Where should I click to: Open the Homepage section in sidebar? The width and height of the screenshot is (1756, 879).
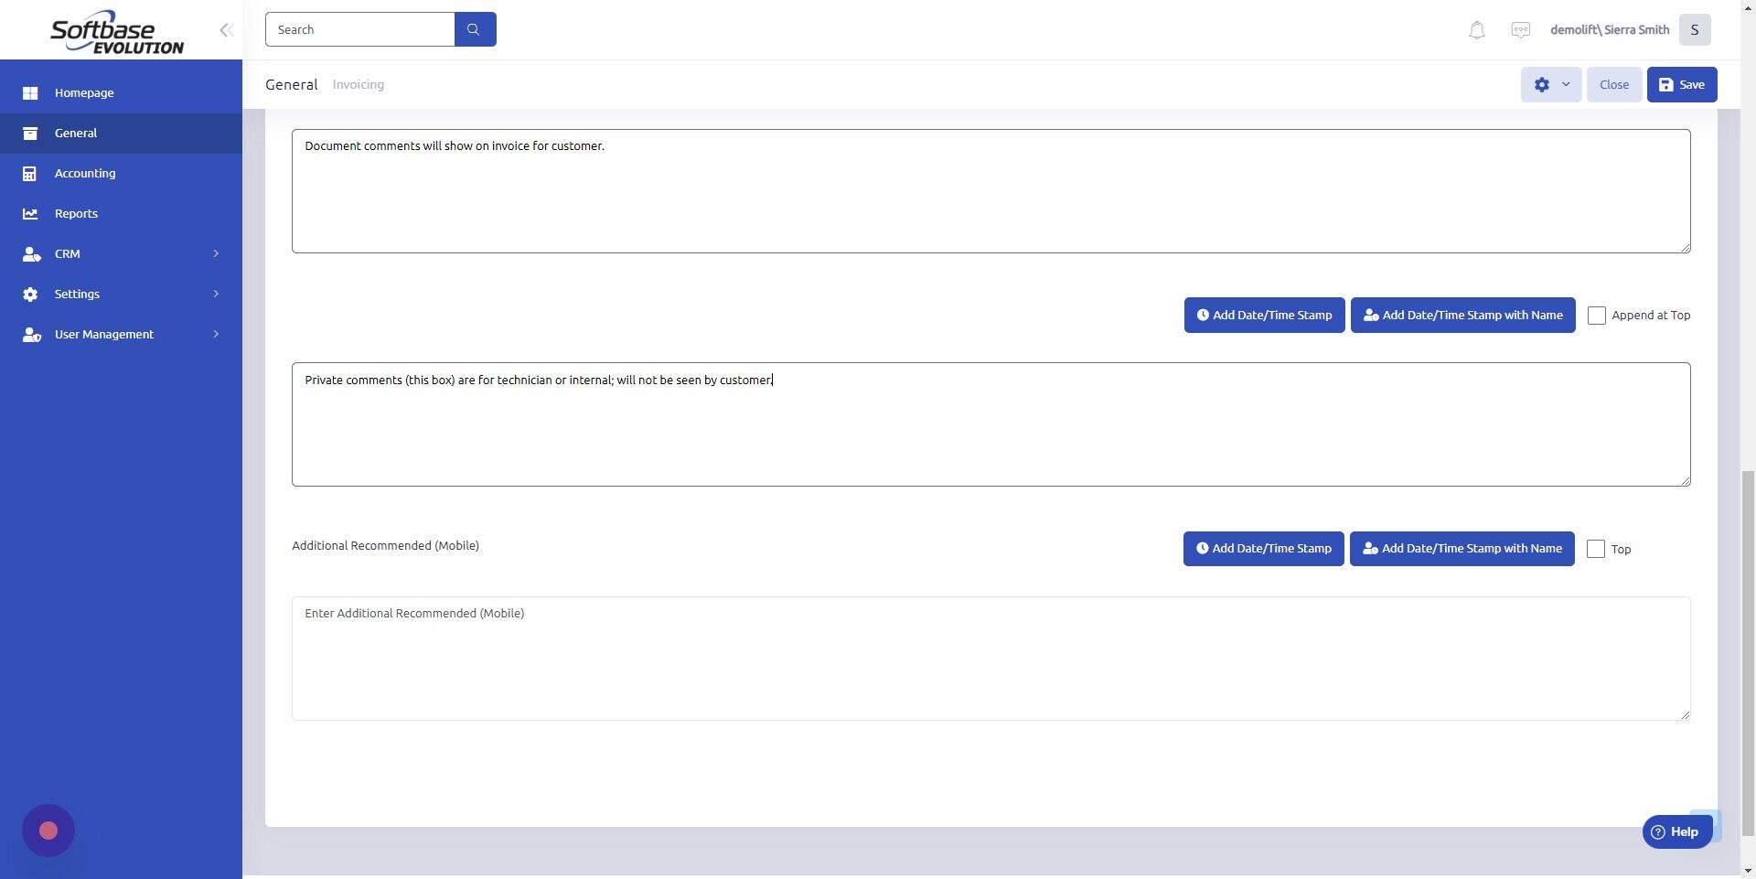click(84, 92)
